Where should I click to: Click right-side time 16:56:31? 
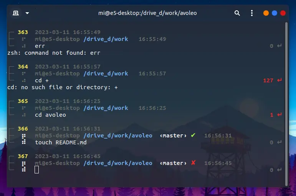coord(218,136)
